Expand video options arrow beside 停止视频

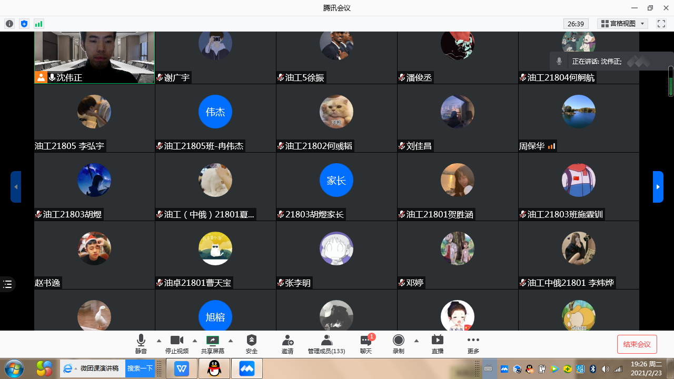(x=195, y=340)
